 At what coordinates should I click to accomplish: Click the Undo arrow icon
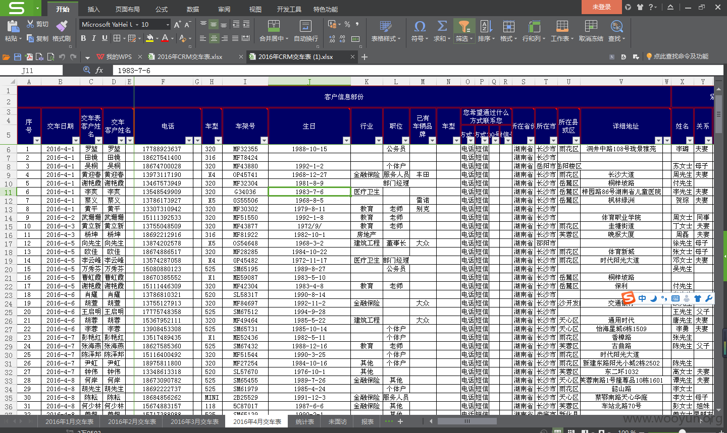62,57
